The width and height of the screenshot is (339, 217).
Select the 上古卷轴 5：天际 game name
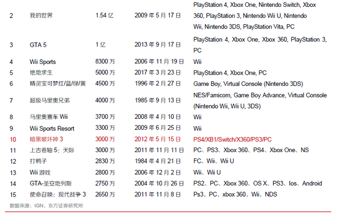click(x=53, y=150)
